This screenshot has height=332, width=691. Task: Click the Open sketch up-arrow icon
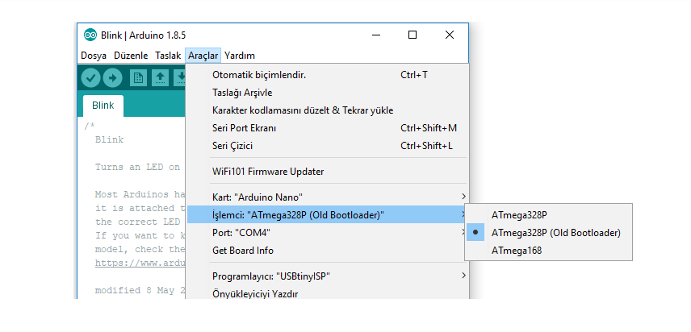160,78
